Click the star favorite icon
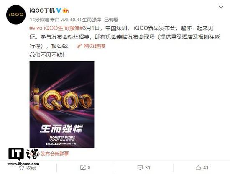Image resolution: width=230 pixels, height=174 pixels. pos(22,168)
